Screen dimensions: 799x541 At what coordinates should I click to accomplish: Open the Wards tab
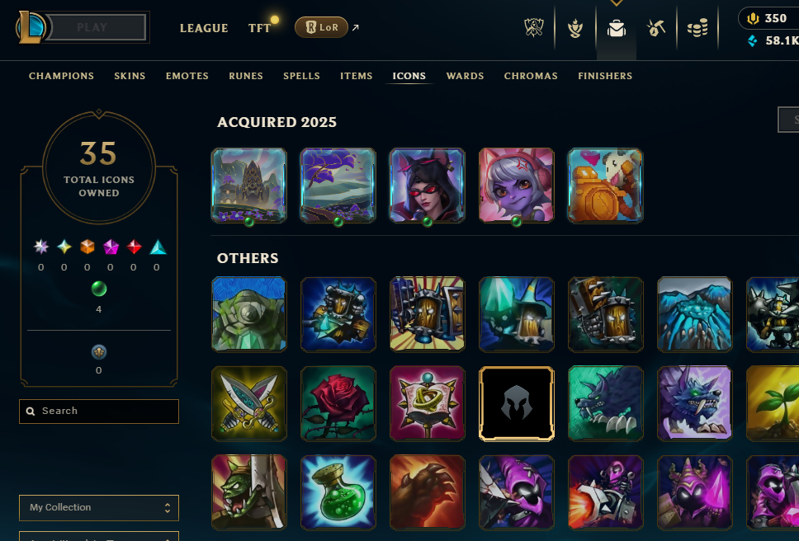tap(466, 76)
